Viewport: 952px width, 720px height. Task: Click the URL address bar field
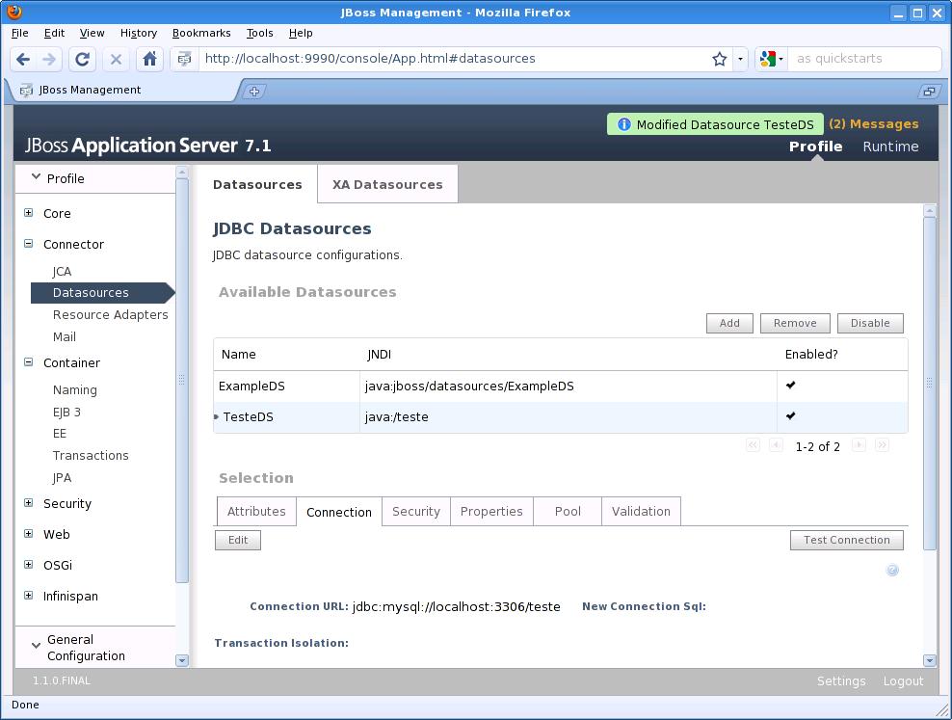pos(456,59)
